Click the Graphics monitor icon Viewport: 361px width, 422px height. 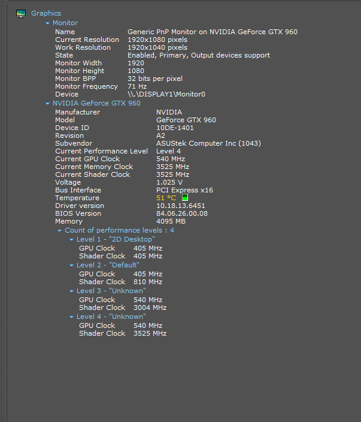click(x=21, y=13)
